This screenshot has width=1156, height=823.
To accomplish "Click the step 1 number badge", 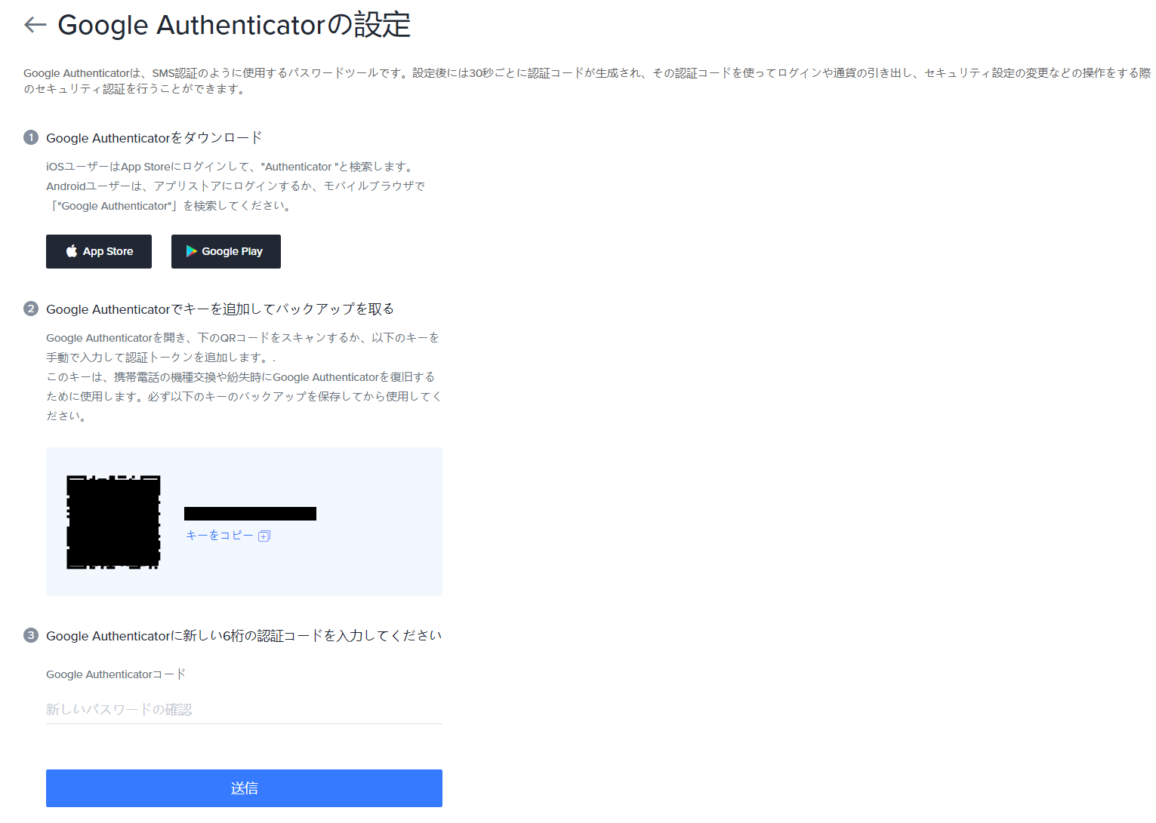I will (x=31, y=137).
